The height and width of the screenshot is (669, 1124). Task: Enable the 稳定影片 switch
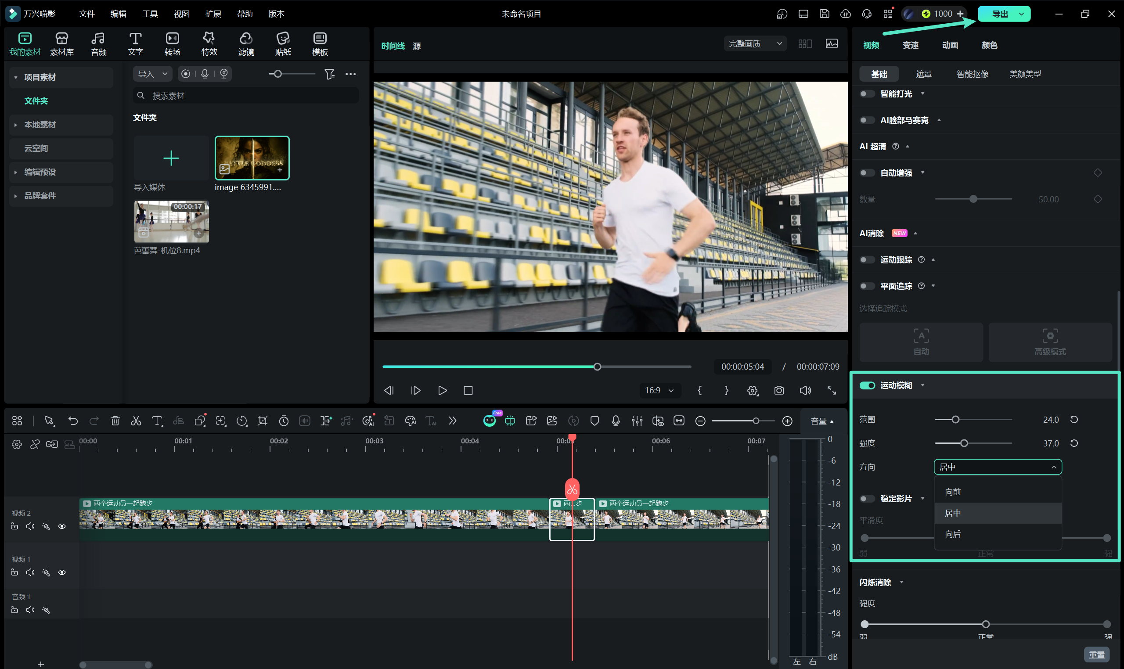click(x=867, y=499)
